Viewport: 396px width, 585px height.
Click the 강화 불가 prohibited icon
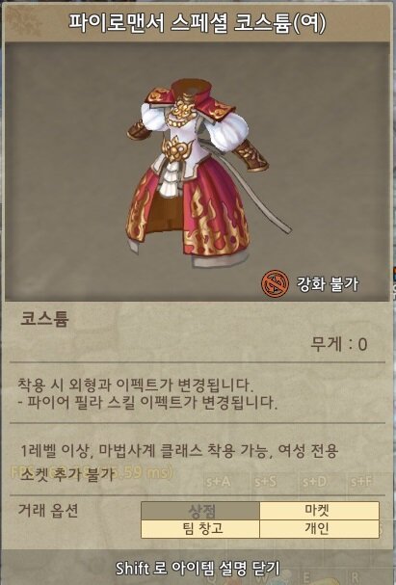coord(275,283)
